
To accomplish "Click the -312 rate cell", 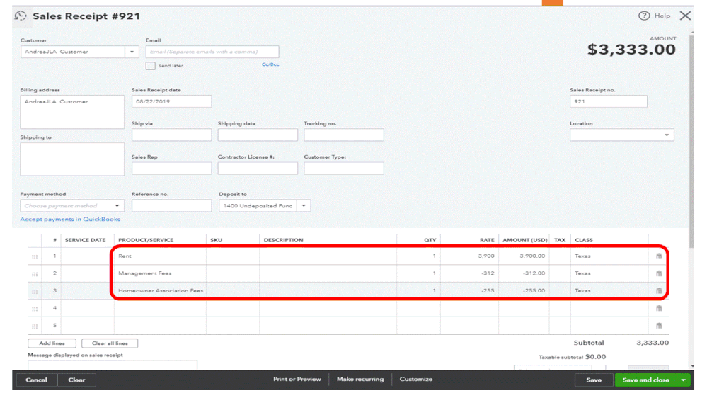I will (x=469, y=273).
